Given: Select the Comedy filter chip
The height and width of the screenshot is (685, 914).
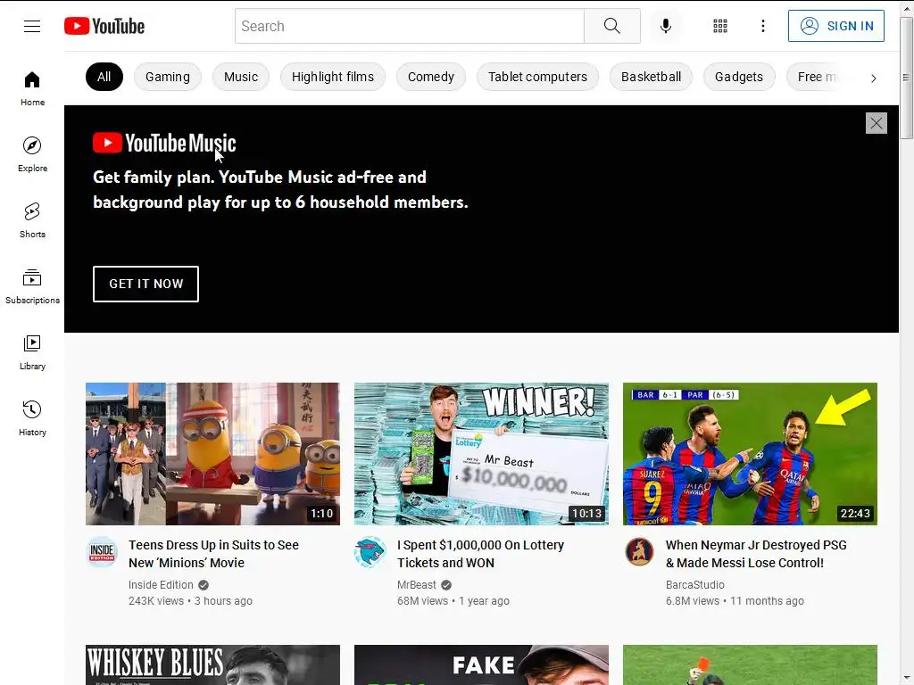Looking at the screenshot, I should tap(431, 77).
